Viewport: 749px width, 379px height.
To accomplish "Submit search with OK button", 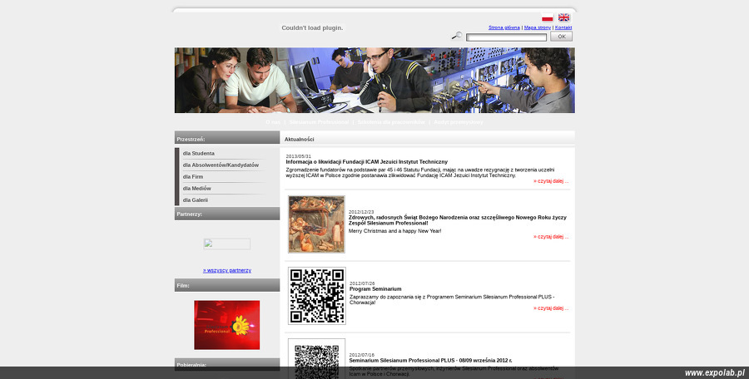I will click(561, 37).
